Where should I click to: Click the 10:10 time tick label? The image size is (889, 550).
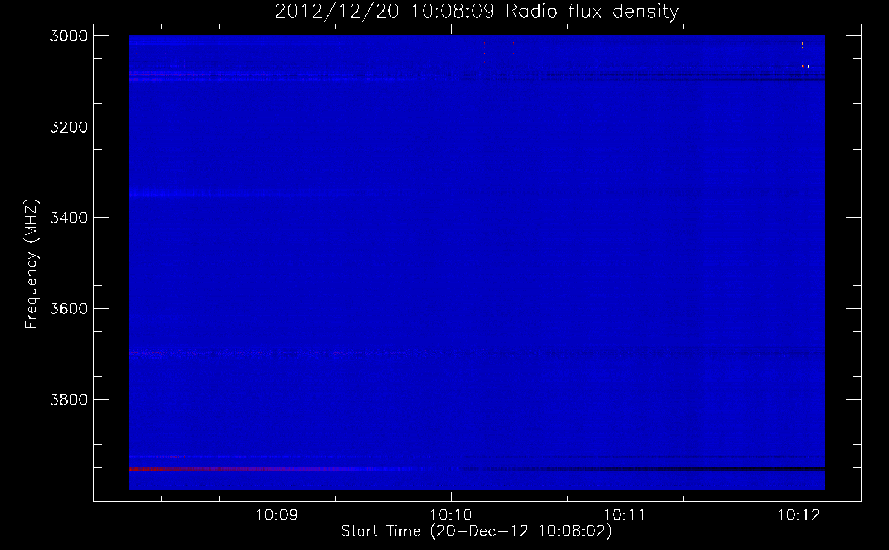pos(451,515)
